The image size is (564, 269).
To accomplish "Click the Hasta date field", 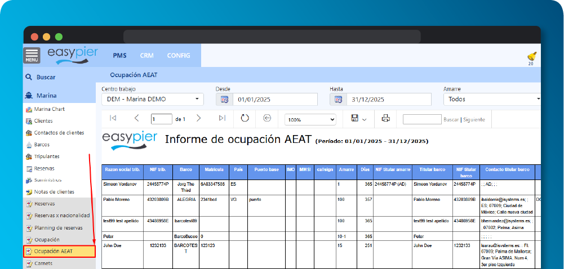I will pos(389,100).
